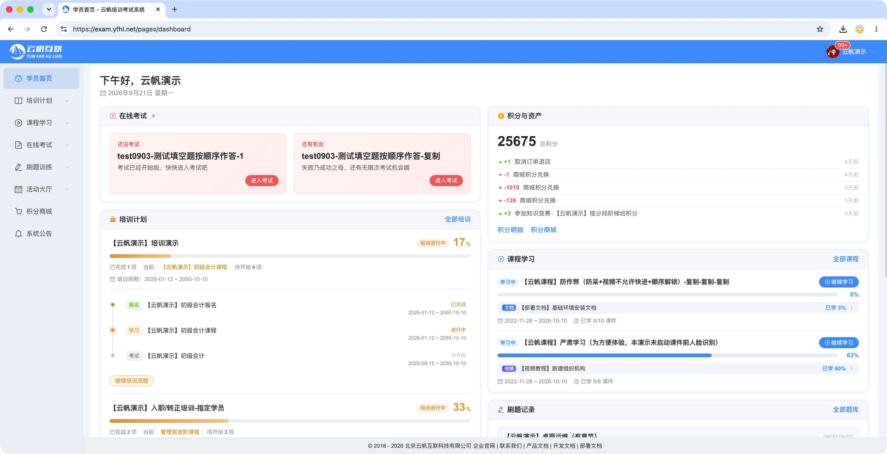
Task: Open the 云帆演示 user dropdown arrow
Action: click(x=872, y=52)
